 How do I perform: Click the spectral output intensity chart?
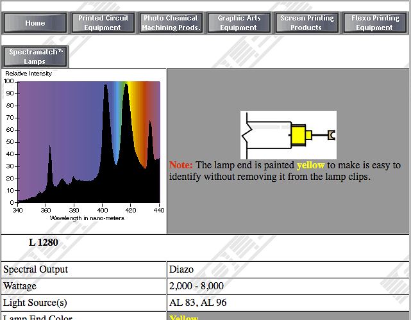(84, 146)
